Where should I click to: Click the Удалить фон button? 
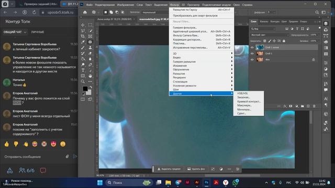click(x=196, y=169)
